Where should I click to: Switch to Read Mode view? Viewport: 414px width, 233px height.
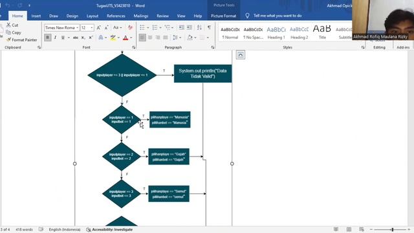coord(336,229)
